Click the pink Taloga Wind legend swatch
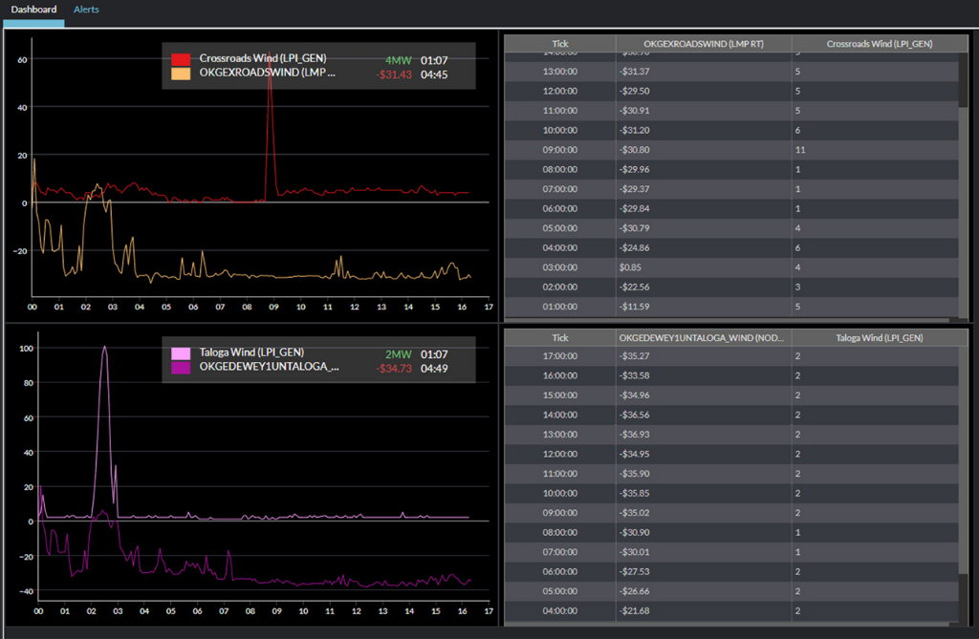Image resolution: width=979 pixels, height=639 pixels. click(180, 353)
